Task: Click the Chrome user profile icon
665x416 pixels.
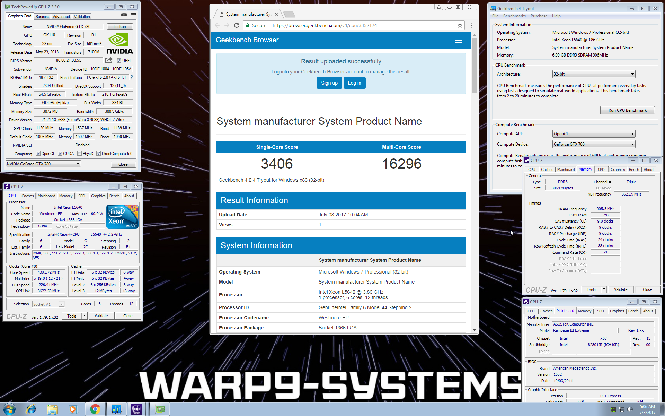Action: [439, 7]
